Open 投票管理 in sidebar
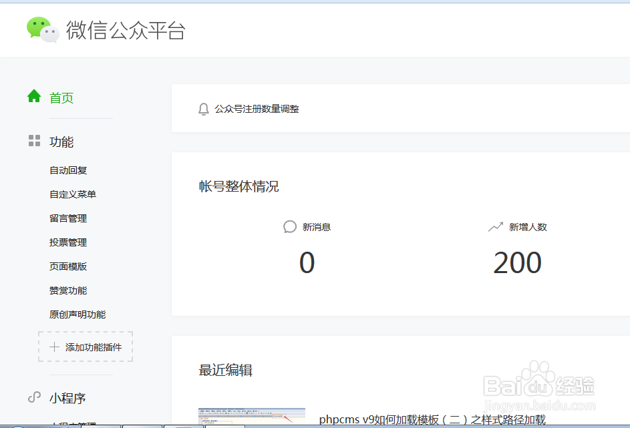630x428 pixels. pos(68,242)
